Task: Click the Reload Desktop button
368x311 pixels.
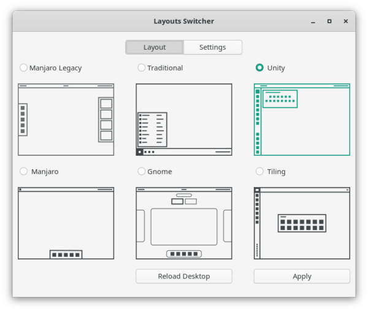Action: [x=184, y=276]
